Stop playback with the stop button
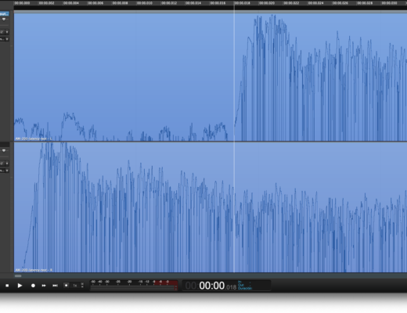Viewport: 407px width, 313px height. (x=7, y=286)
